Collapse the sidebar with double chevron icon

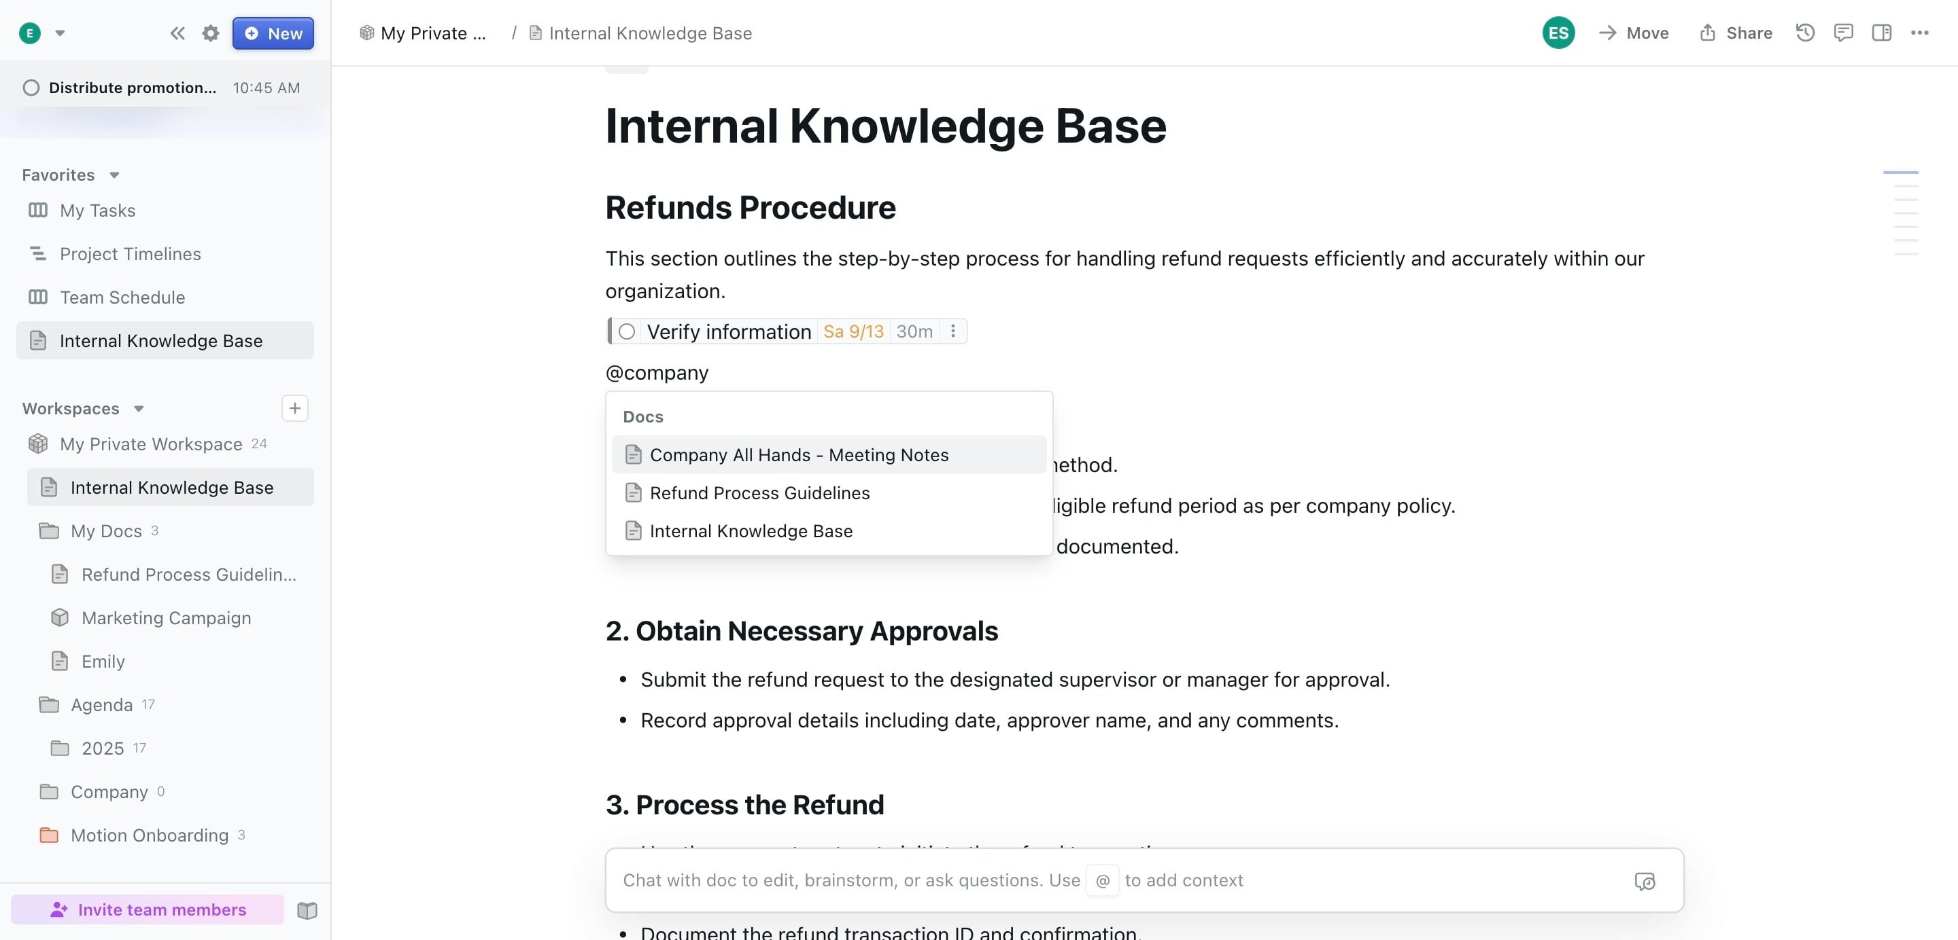click(x=177, y=33)
